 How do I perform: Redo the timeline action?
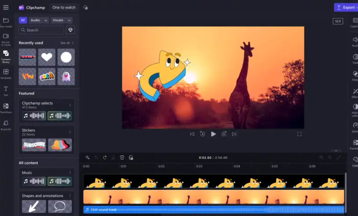point(105,157)
